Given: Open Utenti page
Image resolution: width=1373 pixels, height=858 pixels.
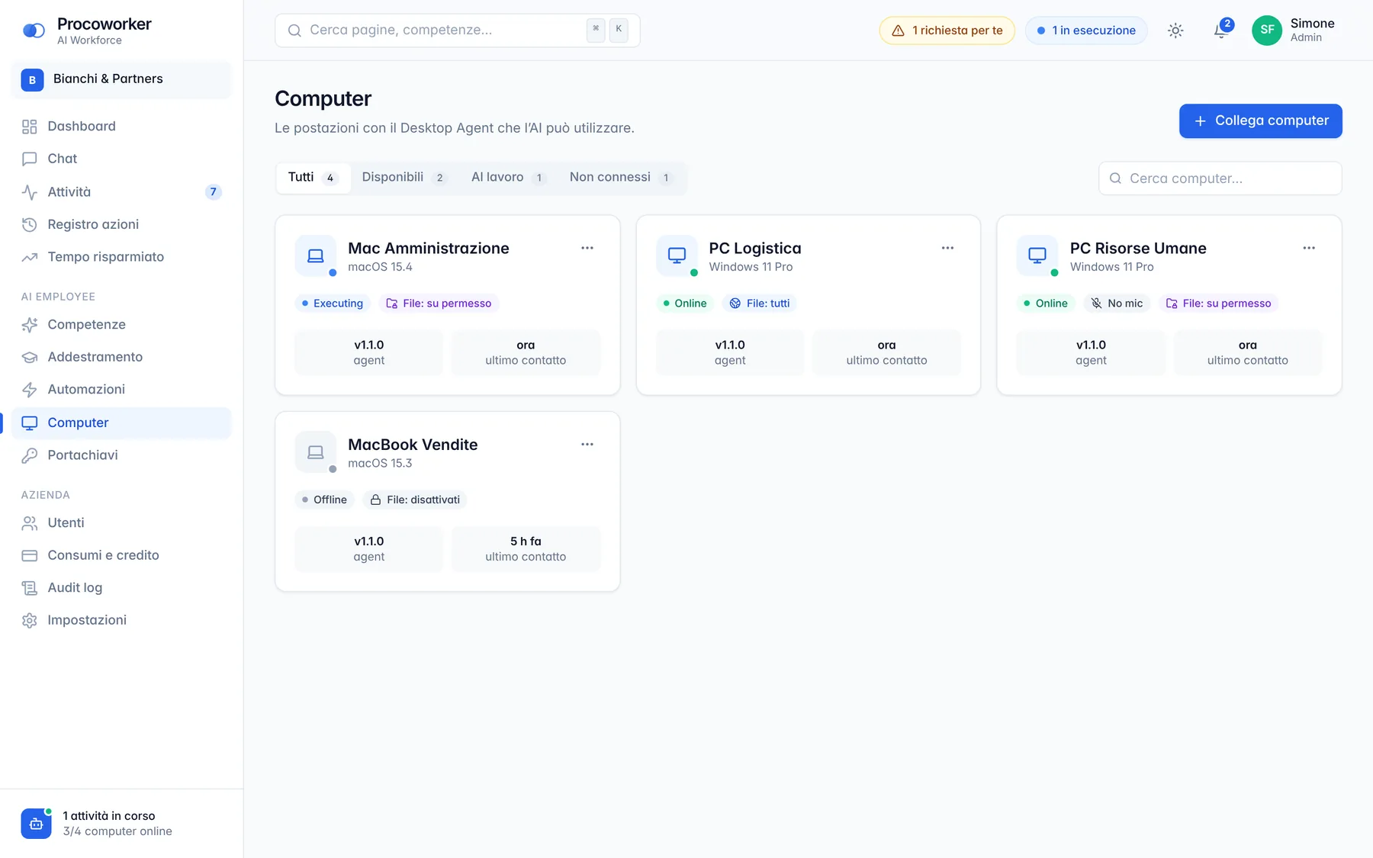Looking at the screenshot, I should (121, 523).
